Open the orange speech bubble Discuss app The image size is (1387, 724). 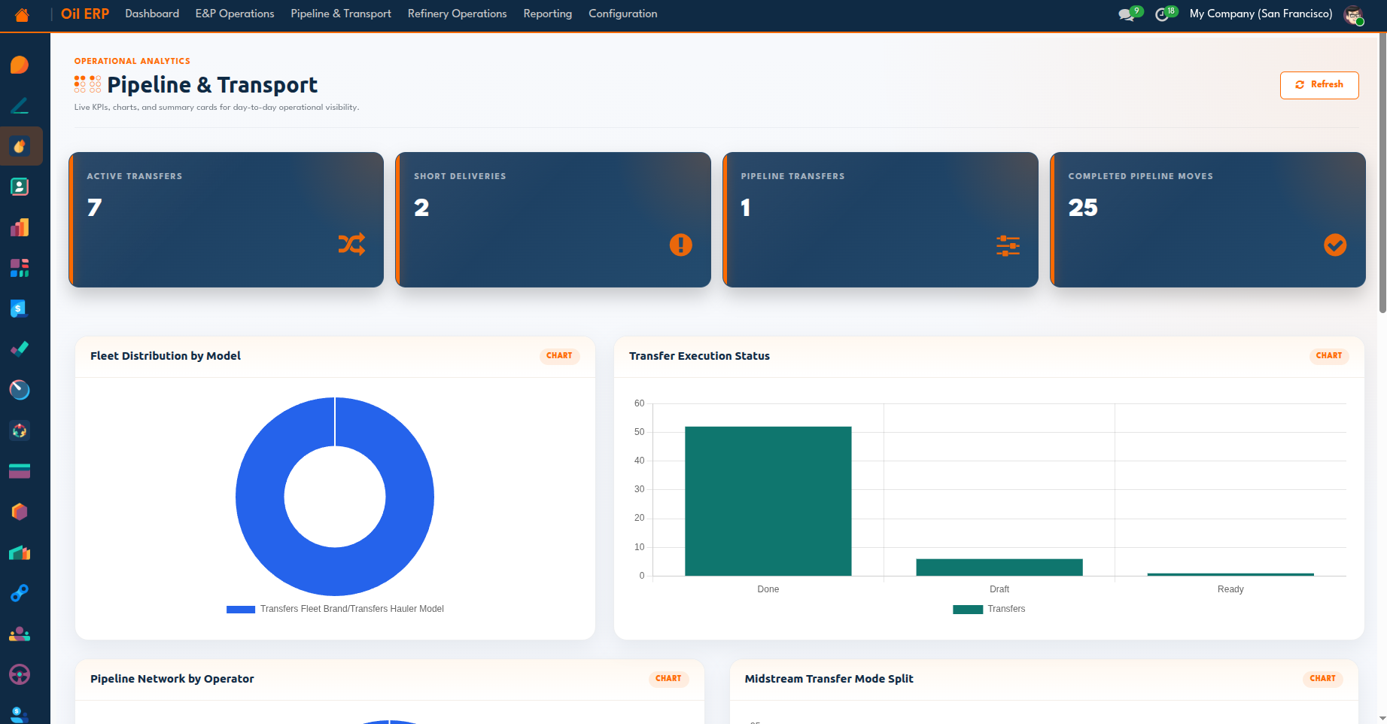click(x=20, y=65)
